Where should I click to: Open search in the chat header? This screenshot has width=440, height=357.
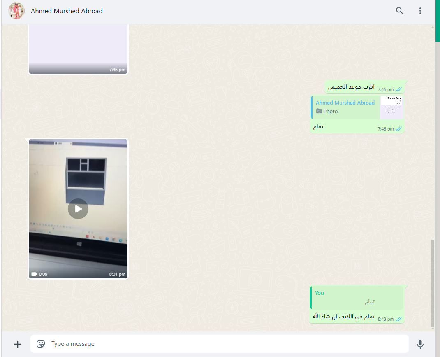click(399, 11)
